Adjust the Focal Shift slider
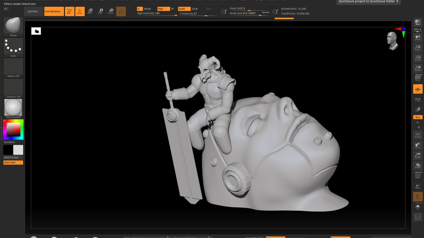Screen dimensions: 424x238 (249, 8)
